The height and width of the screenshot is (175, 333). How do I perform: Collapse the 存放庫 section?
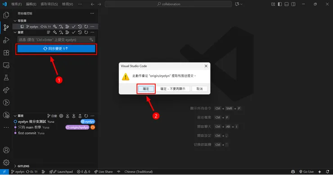point(15,21)
